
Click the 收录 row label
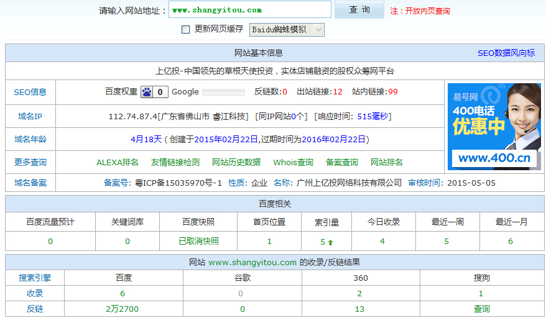coord(35,293)
